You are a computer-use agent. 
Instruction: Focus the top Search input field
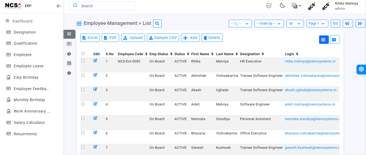(x=102, y=6)
